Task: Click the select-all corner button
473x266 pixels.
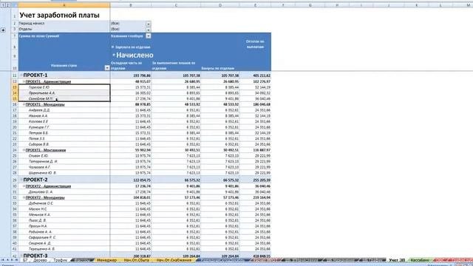Action: click(x=15, y=5)
